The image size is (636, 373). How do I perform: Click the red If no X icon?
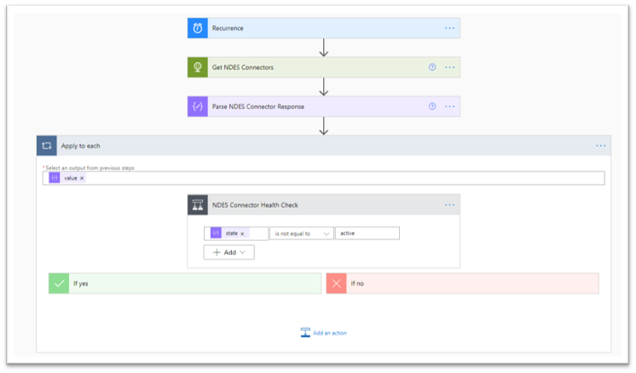(x=336, y=284)
